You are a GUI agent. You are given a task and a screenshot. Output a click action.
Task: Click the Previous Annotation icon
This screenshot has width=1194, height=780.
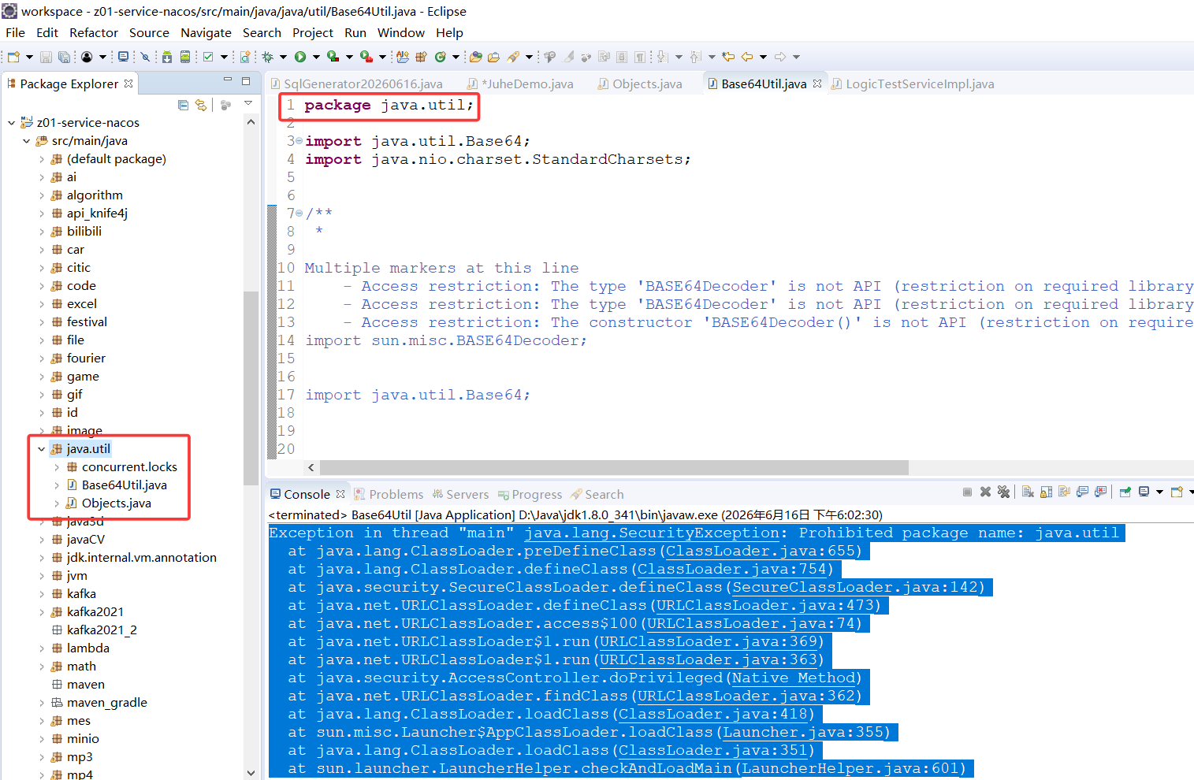point(695,57)
